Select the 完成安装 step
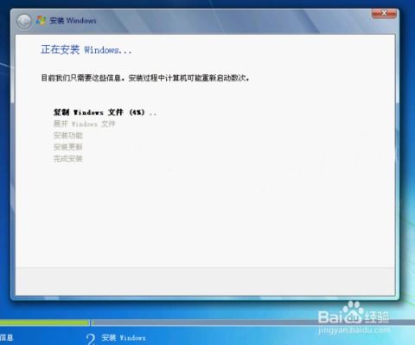Screen dimensions: 415x345 (x=68, y=158)
